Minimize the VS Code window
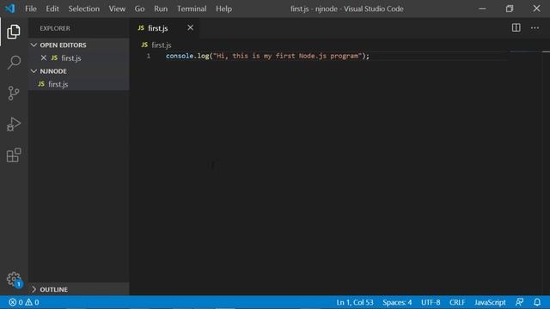This screenshot has width=550, height=309. [483, 9]
